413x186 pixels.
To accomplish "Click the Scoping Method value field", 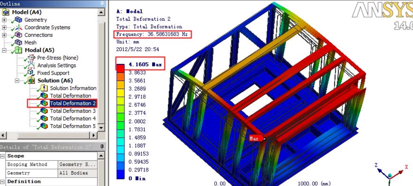I will point(78,164).
